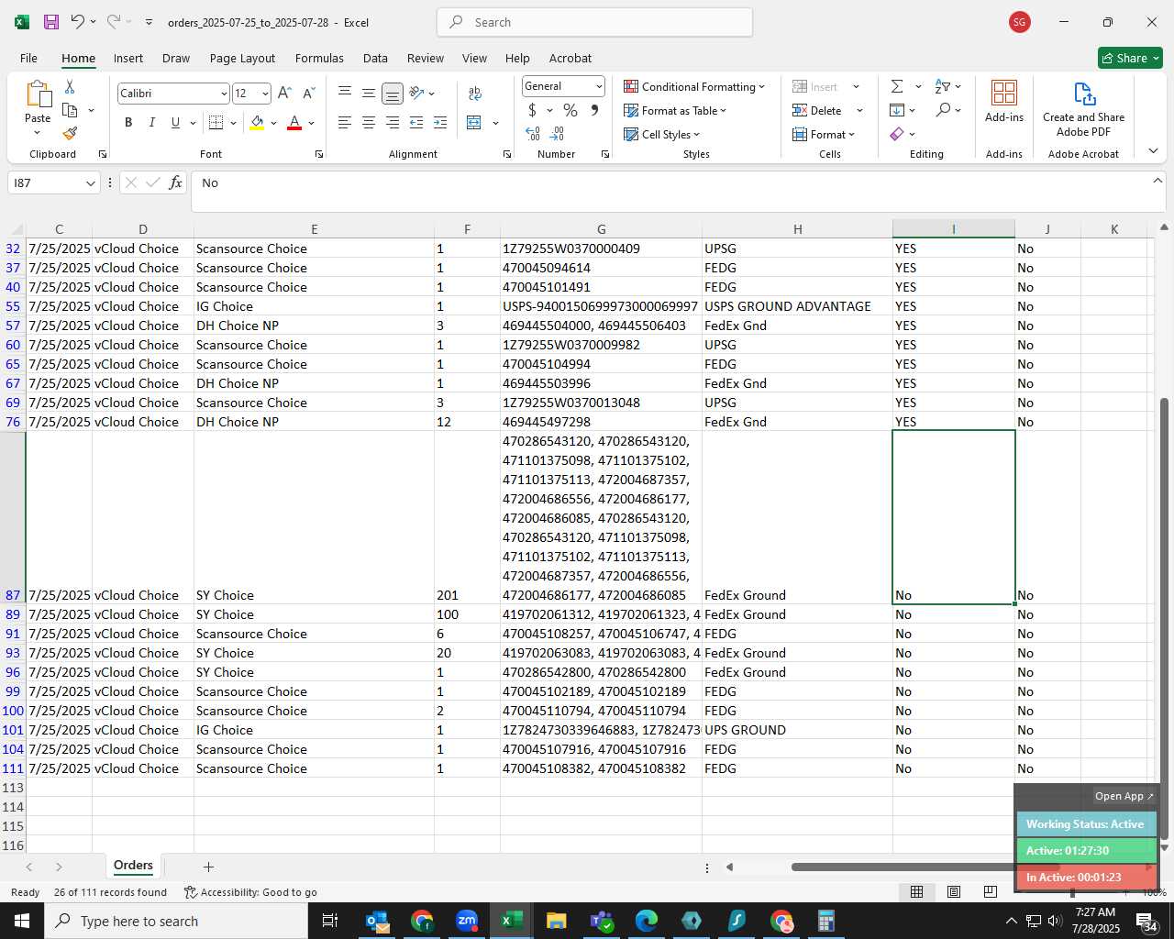Click Accessibility: Good to go status
The width and height of the screenshot is (1174, 939).
(250, 892)
